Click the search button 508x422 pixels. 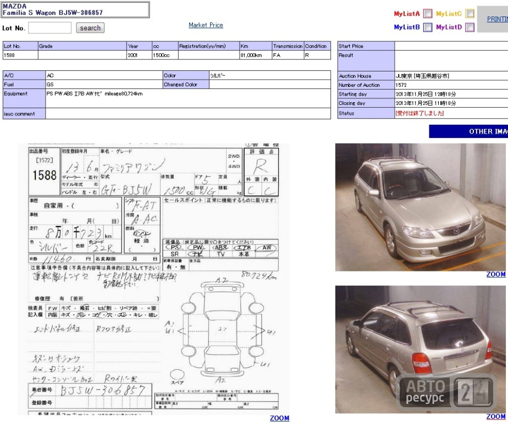(x=90, y=28)
